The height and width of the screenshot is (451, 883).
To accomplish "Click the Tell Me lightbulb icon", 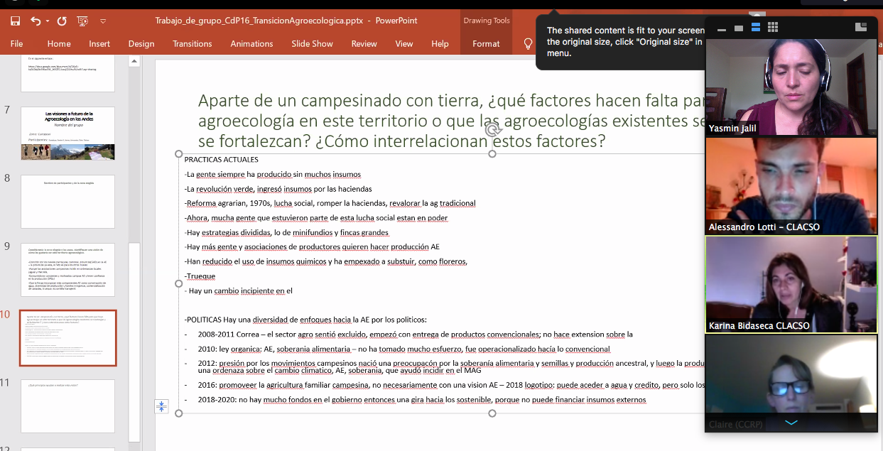I will point(528,44).
